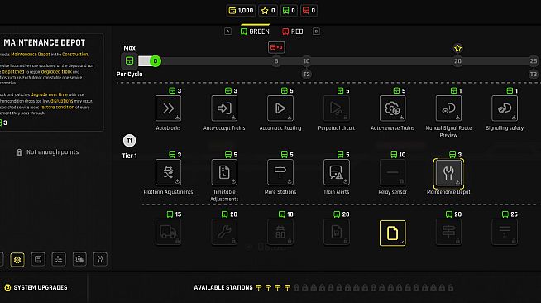The width and height of the screenshot is (541, 303).
Task: Choose the Automatic Routing upgrade
Action: point(280,108)
